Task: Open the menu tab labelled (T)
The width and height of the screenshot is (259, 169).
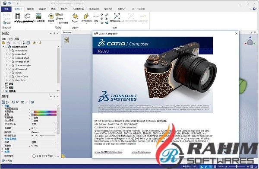Action: pyautogui.click(x=64, y=9)
